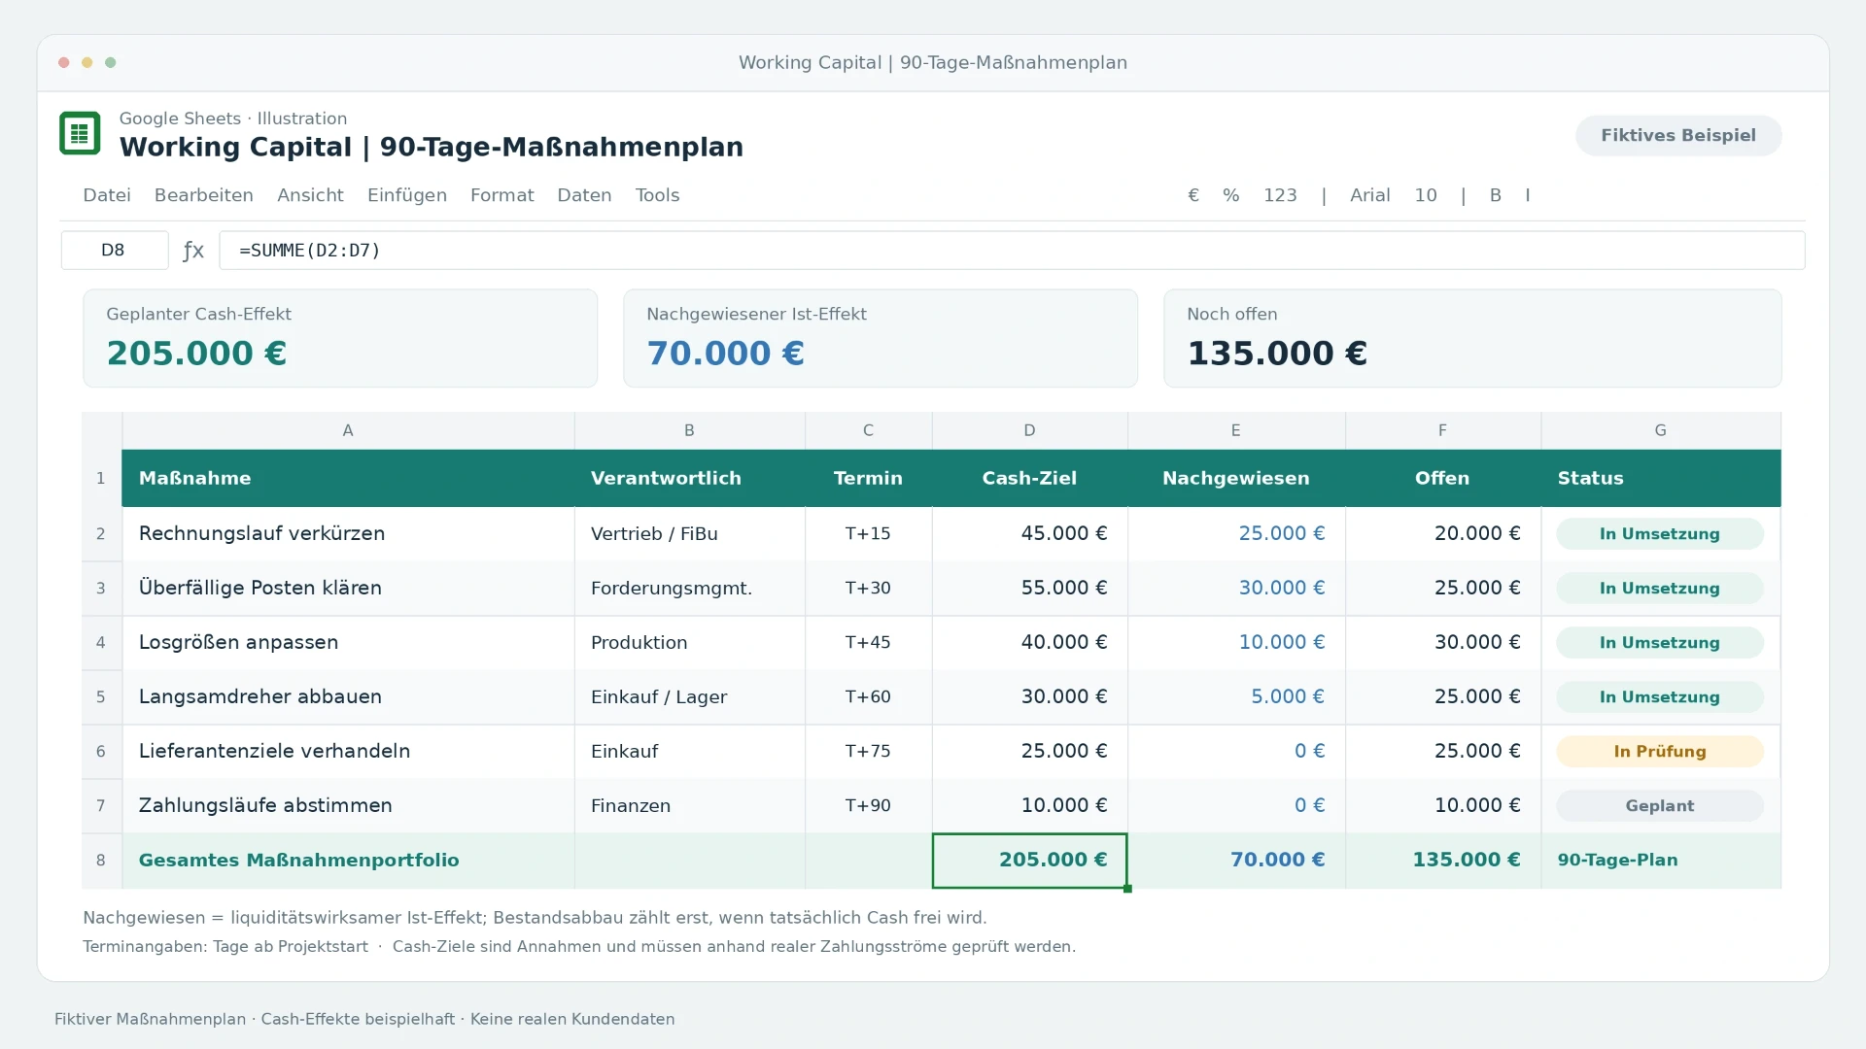Select row 4 header number
Screen dimensions: 1866x1049
pyautogui.click(x=101, y=642)
